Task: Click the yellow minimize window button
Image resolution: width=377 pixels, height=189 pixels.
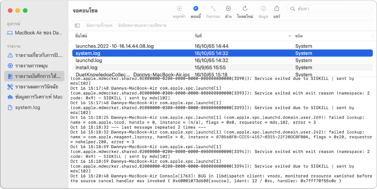Action: coord(17,10)
